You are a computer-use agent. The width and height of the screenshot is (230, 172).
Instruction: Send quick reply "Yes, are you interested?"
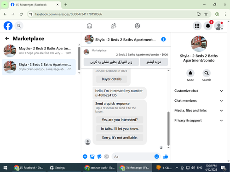120,120
